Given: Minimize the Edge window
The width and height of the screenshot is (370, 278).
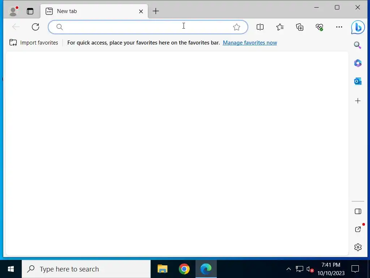Looking at the screenshot, I should pyautogui.click(x=317, y=7).
